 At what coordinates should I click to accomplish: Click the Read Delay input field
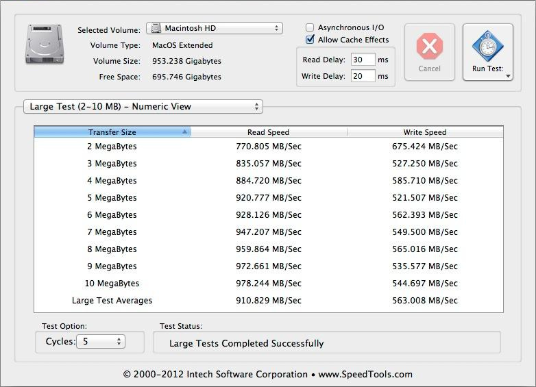(x=363, y=60)
